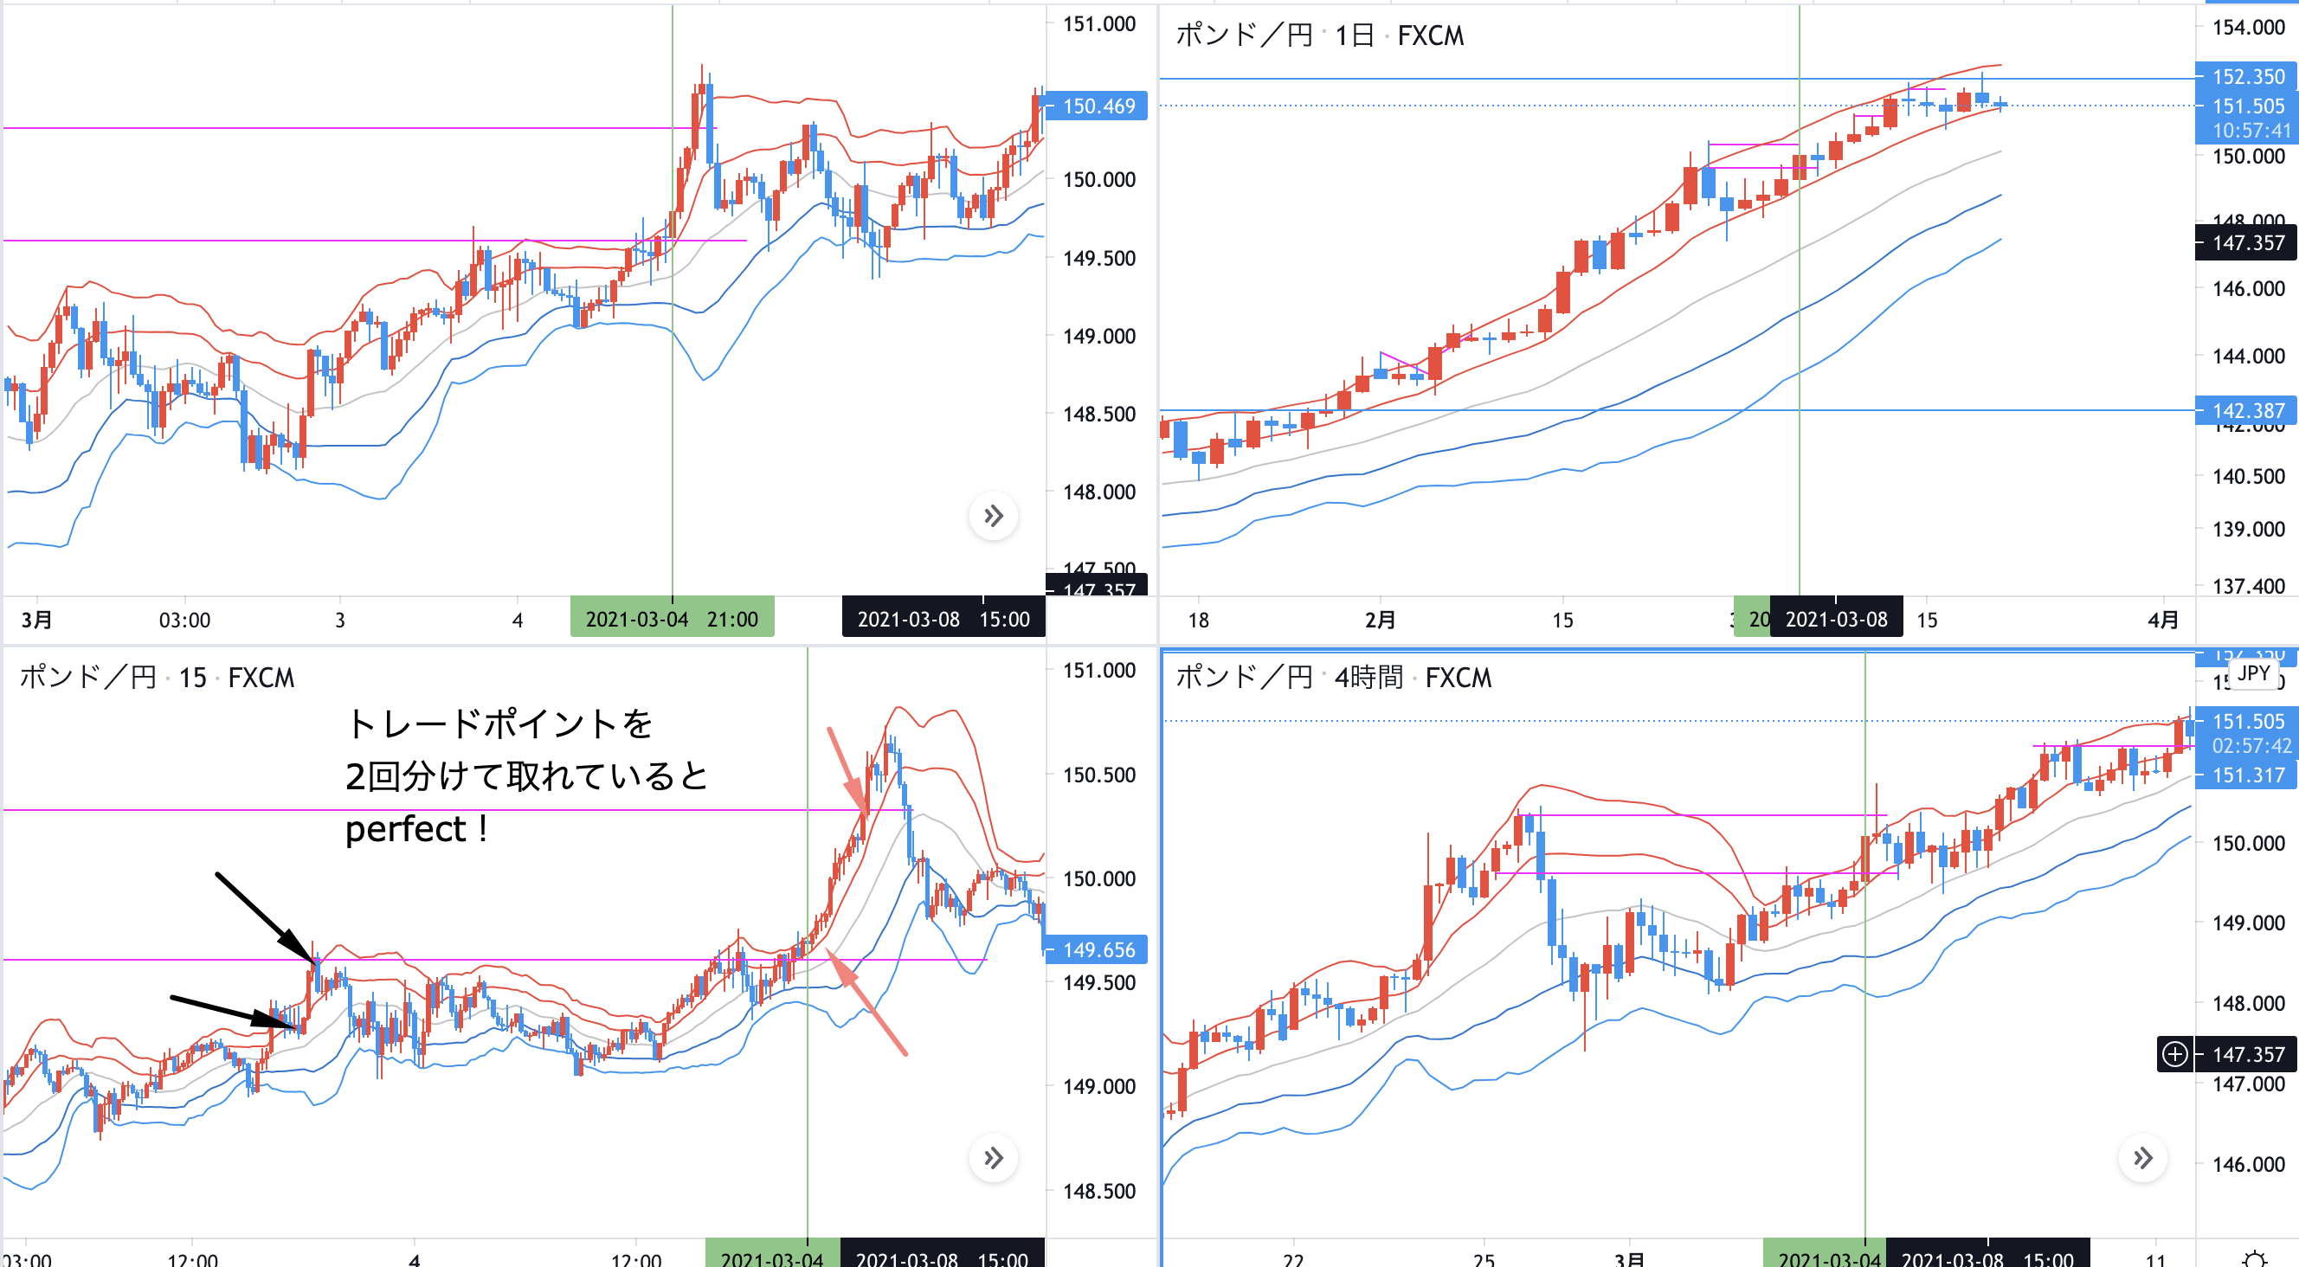
Task: Click scroll-to-latest arrows in 4-hour chart
Action: pyautogui.click(x=2143, y=1158)
